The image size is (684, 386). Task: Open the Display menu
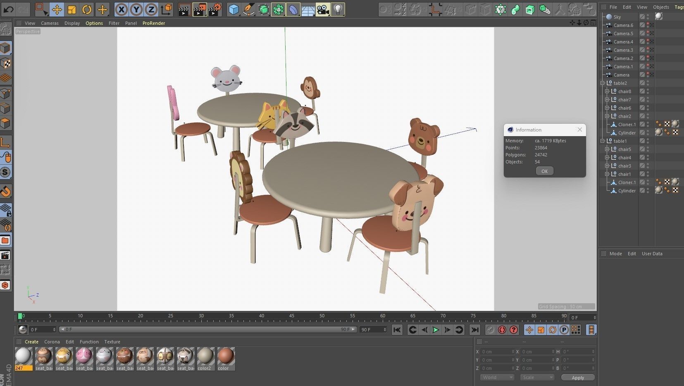coord(72,23)
